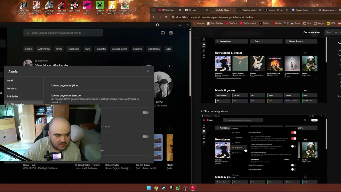Click Documentation link on docs page

pyautogui.click(x=312, y=32)
